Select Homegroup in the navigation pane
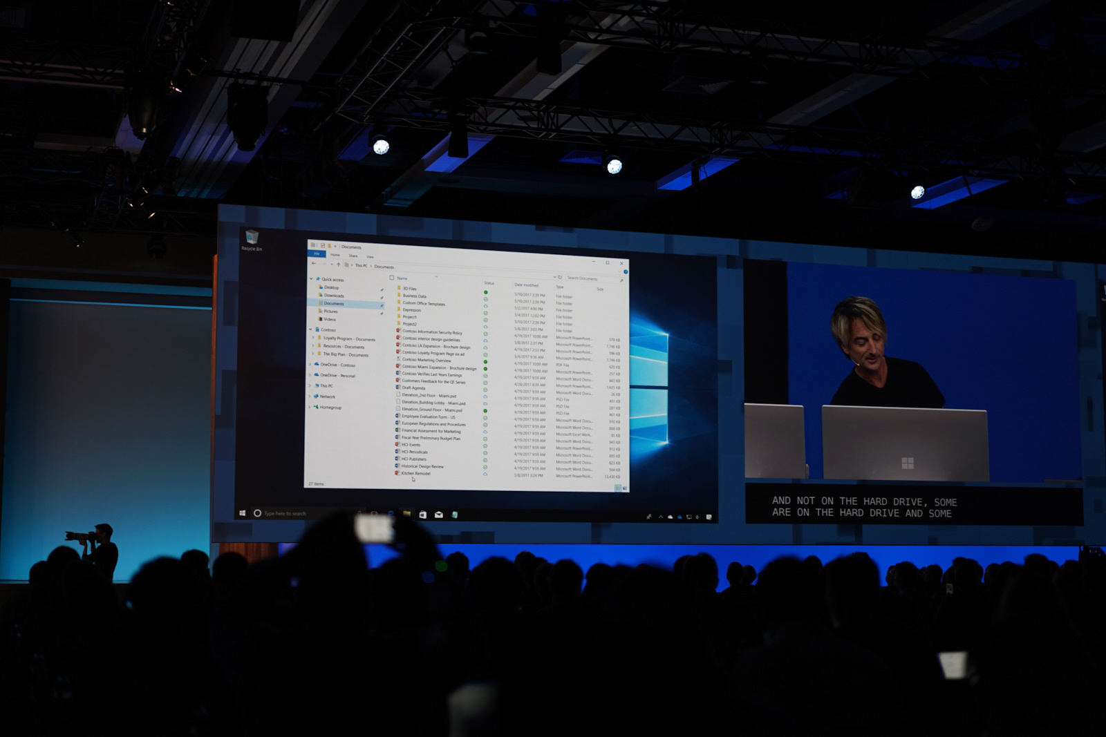Image resolution: width=1106 pixels, height=737 pixels. (330, 407)
